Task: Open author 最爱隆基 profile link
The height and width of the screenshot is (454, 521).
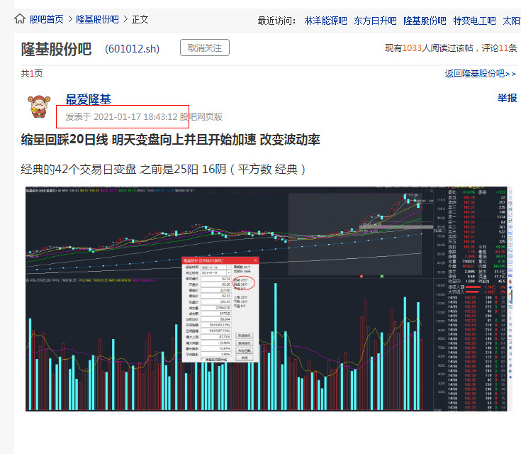Action: (88, 99)
